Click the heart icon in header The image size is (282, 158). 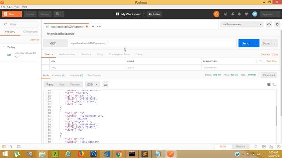click(x=246, y=14)
